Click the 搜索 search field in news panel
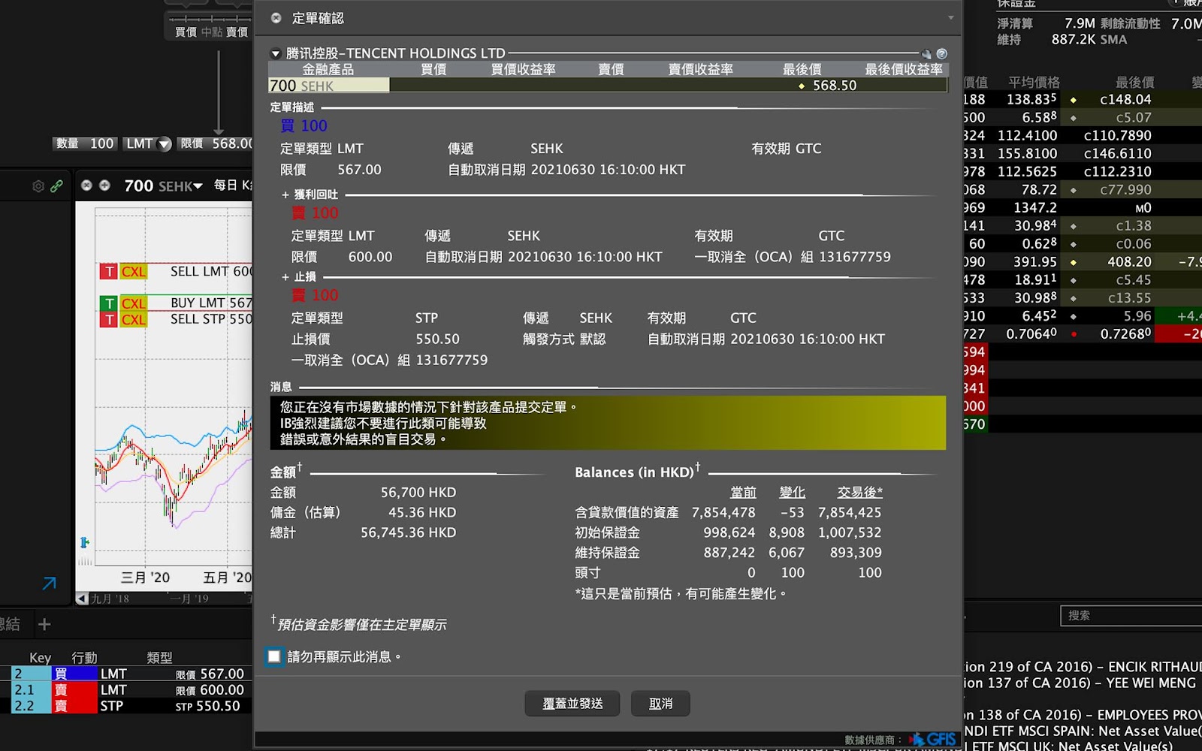The width and height of the screenshot is (1202, 751). click(1131, 616)
